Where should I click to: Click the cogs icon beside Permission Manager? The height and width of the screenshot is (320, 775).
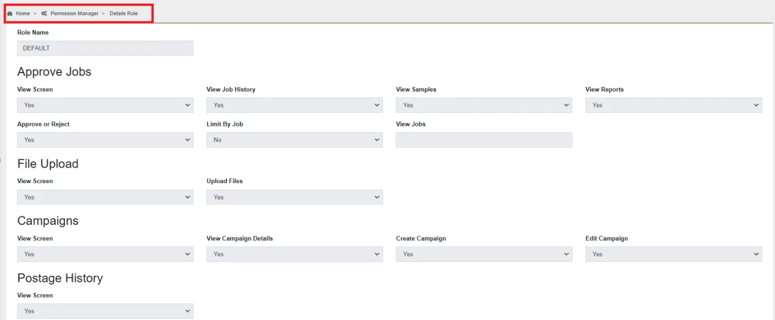(44, 13)
